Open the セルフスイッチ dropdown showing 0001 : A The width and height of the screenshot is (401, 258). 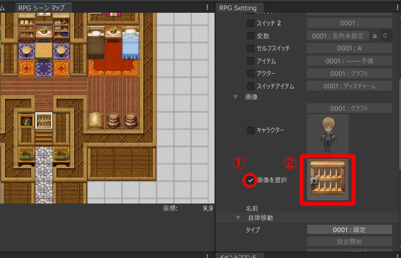(349, 49)
